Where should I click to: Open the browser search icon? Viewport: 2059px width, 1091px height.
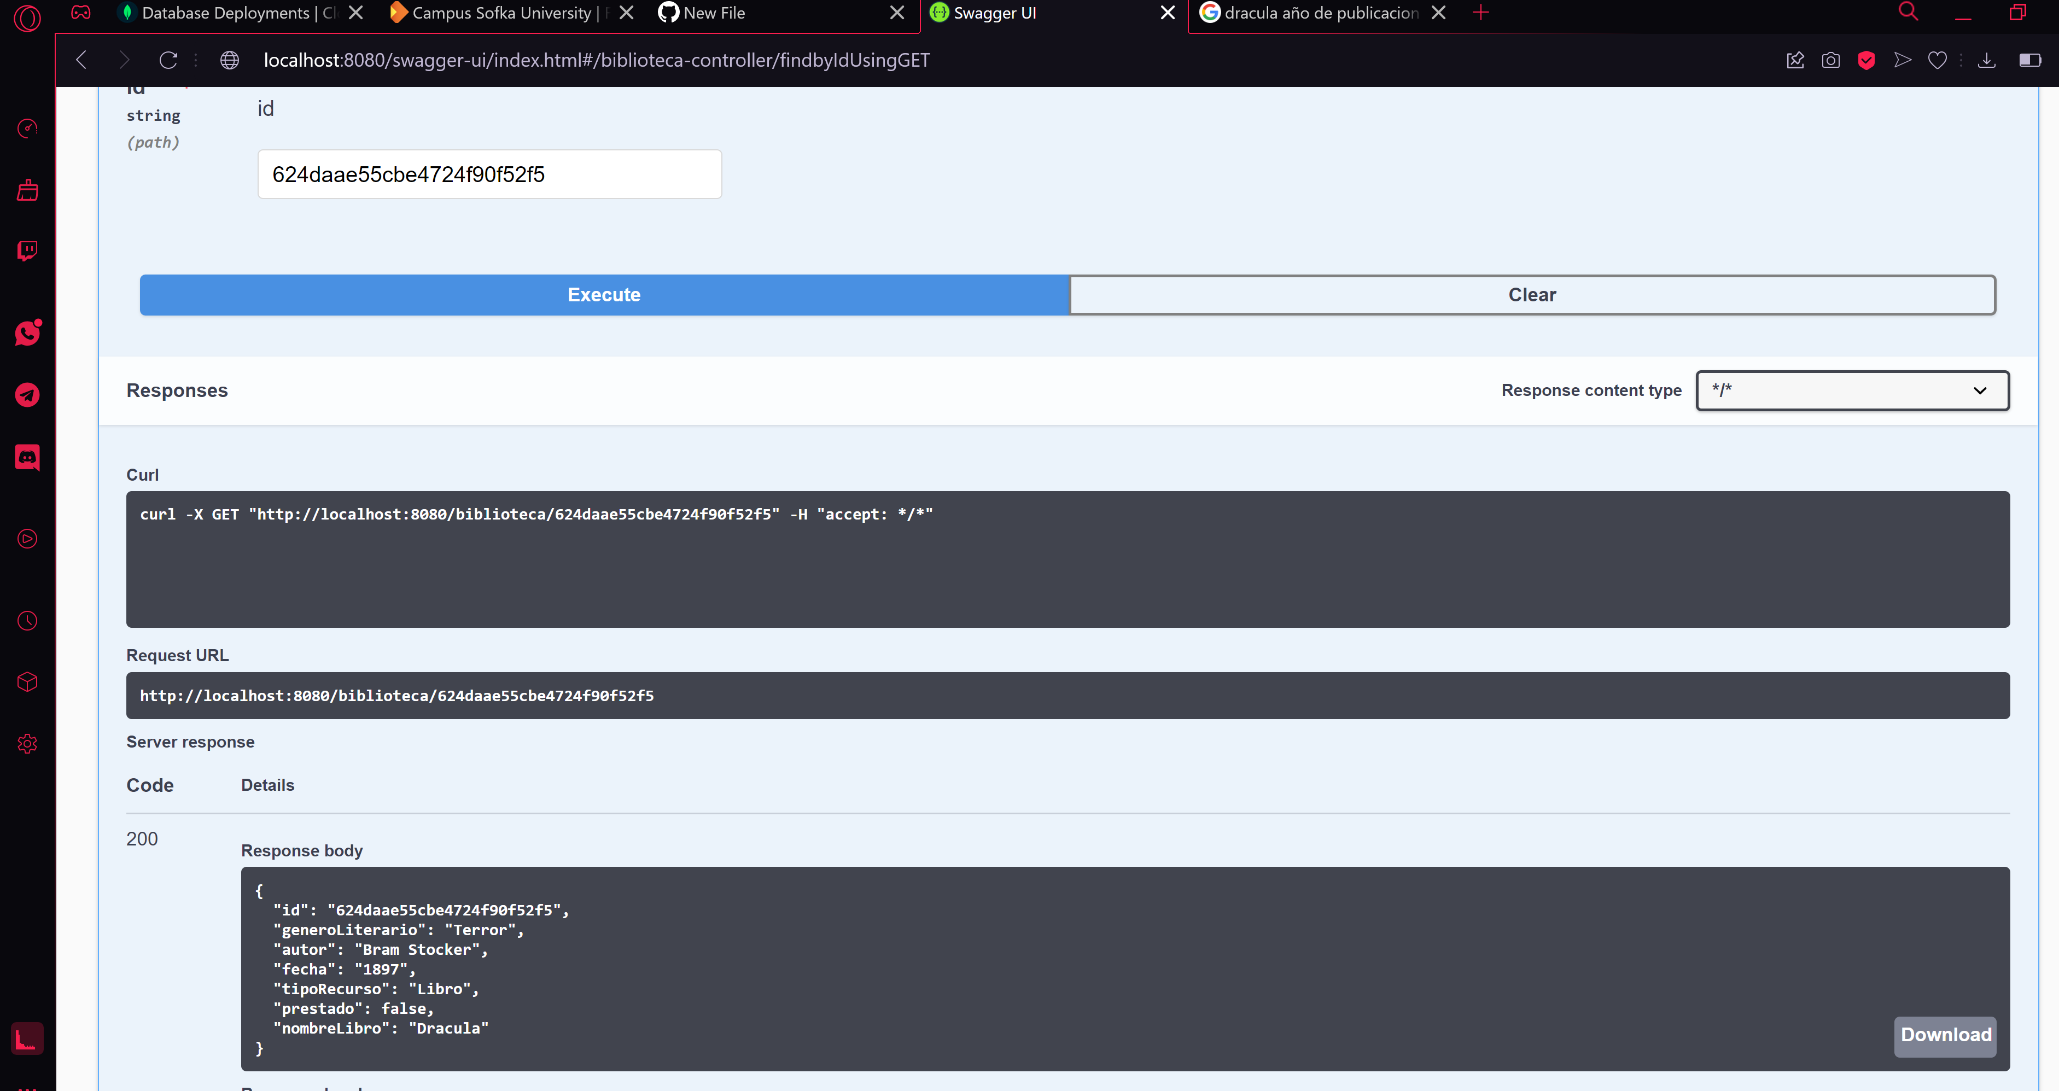(1908, 12)
